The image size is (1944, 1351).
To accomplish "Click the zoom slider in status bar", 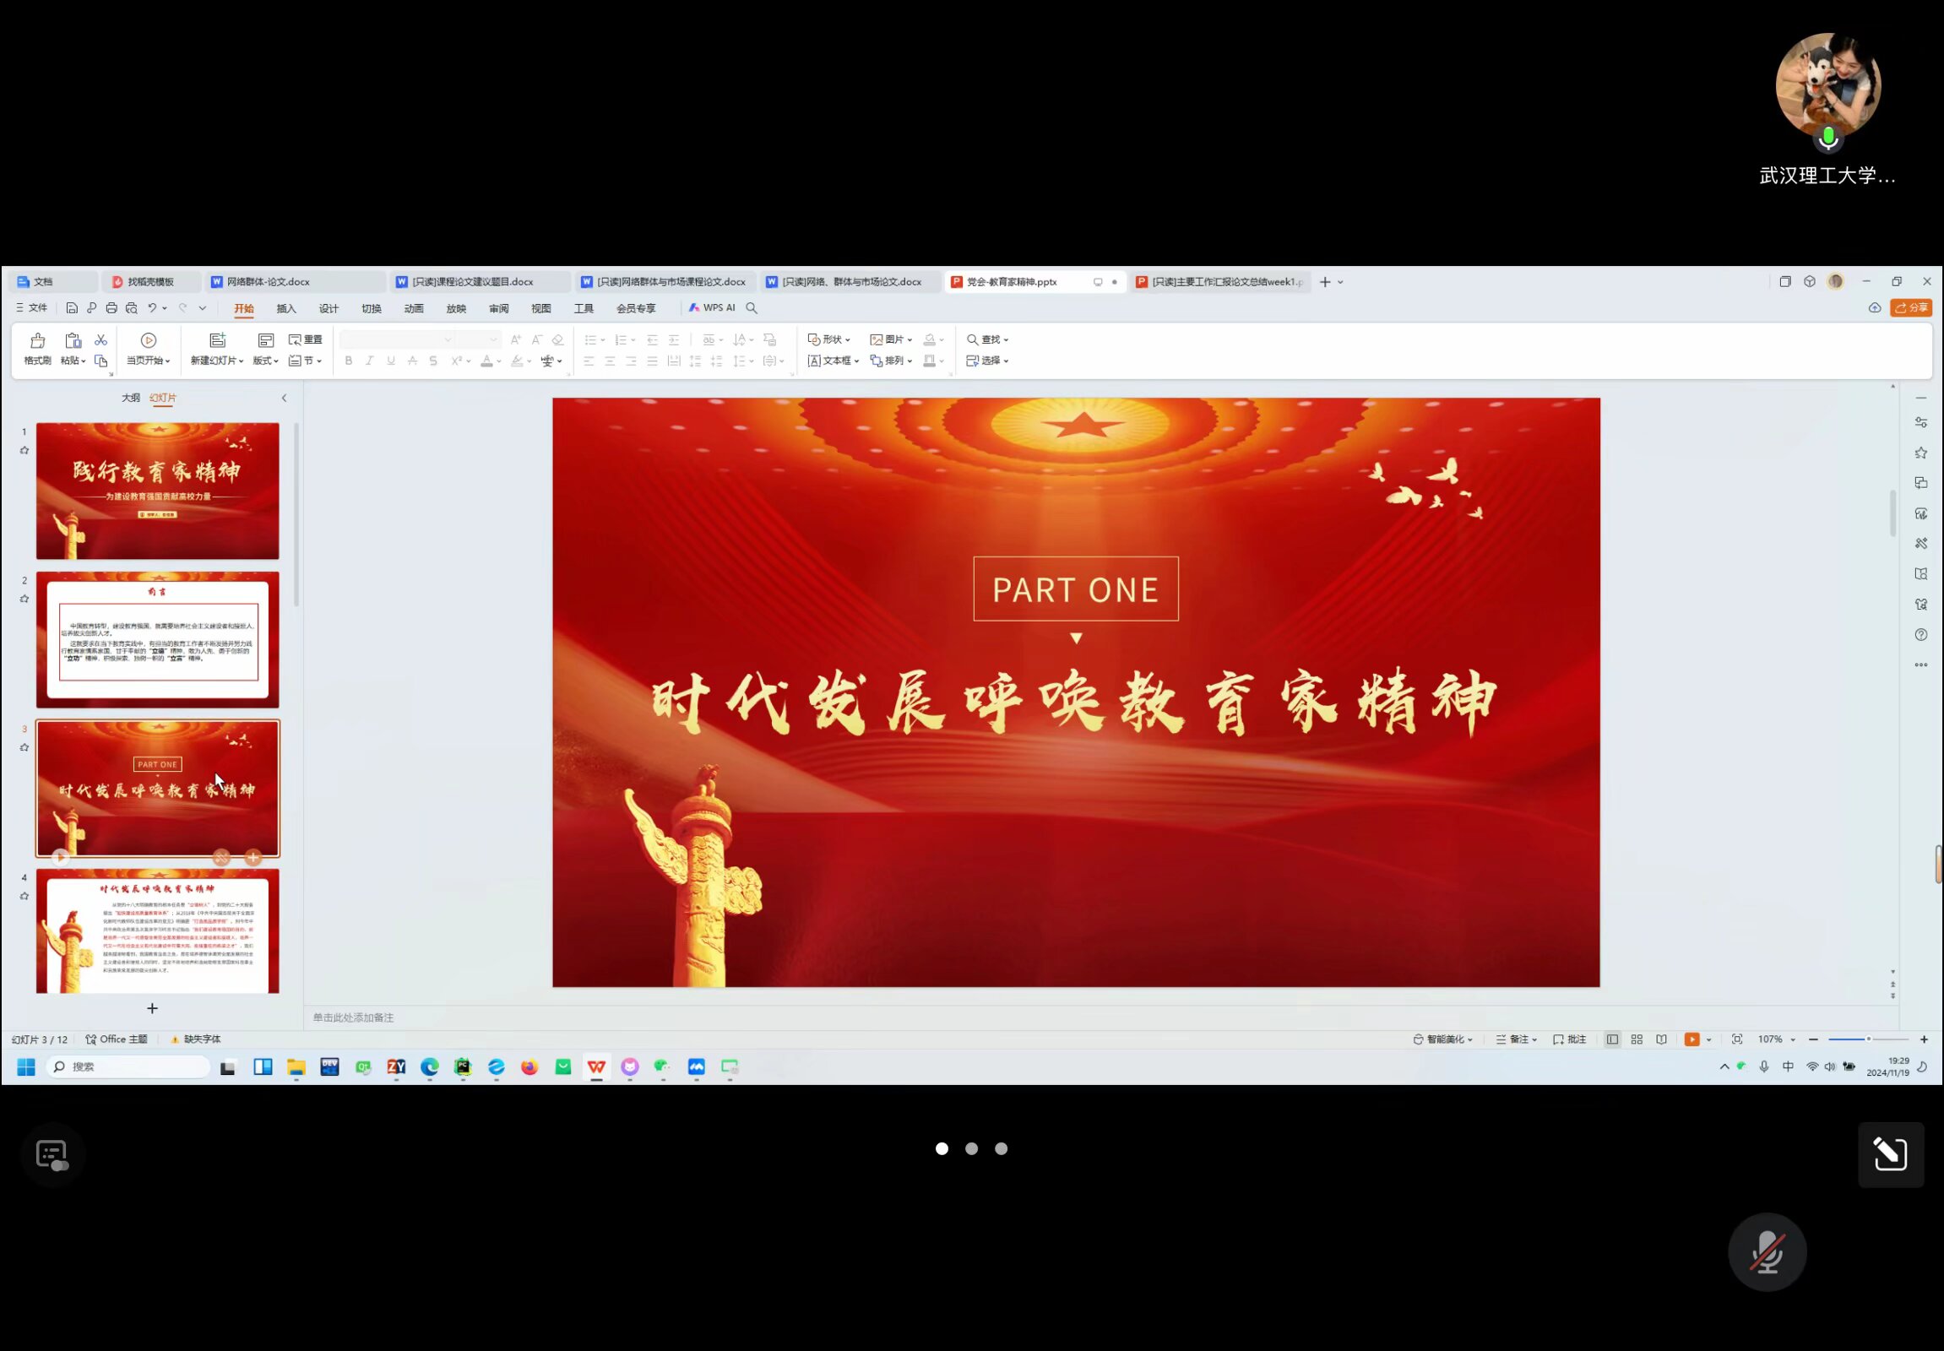I will [1868, 1039].
